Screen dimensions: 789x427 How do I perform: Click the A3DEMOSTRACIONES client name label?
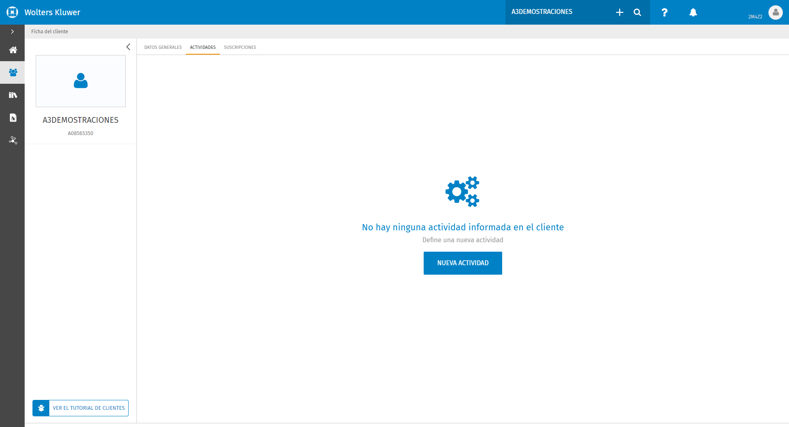click(x=81, y=120)
